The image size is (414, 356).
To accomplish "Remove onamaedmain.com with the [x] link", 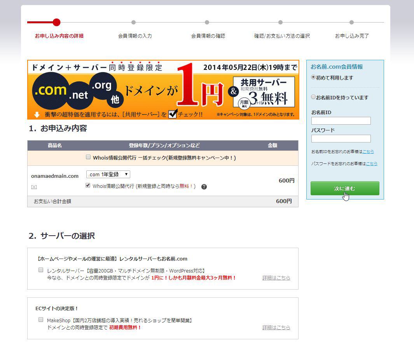I will point(34,187).
